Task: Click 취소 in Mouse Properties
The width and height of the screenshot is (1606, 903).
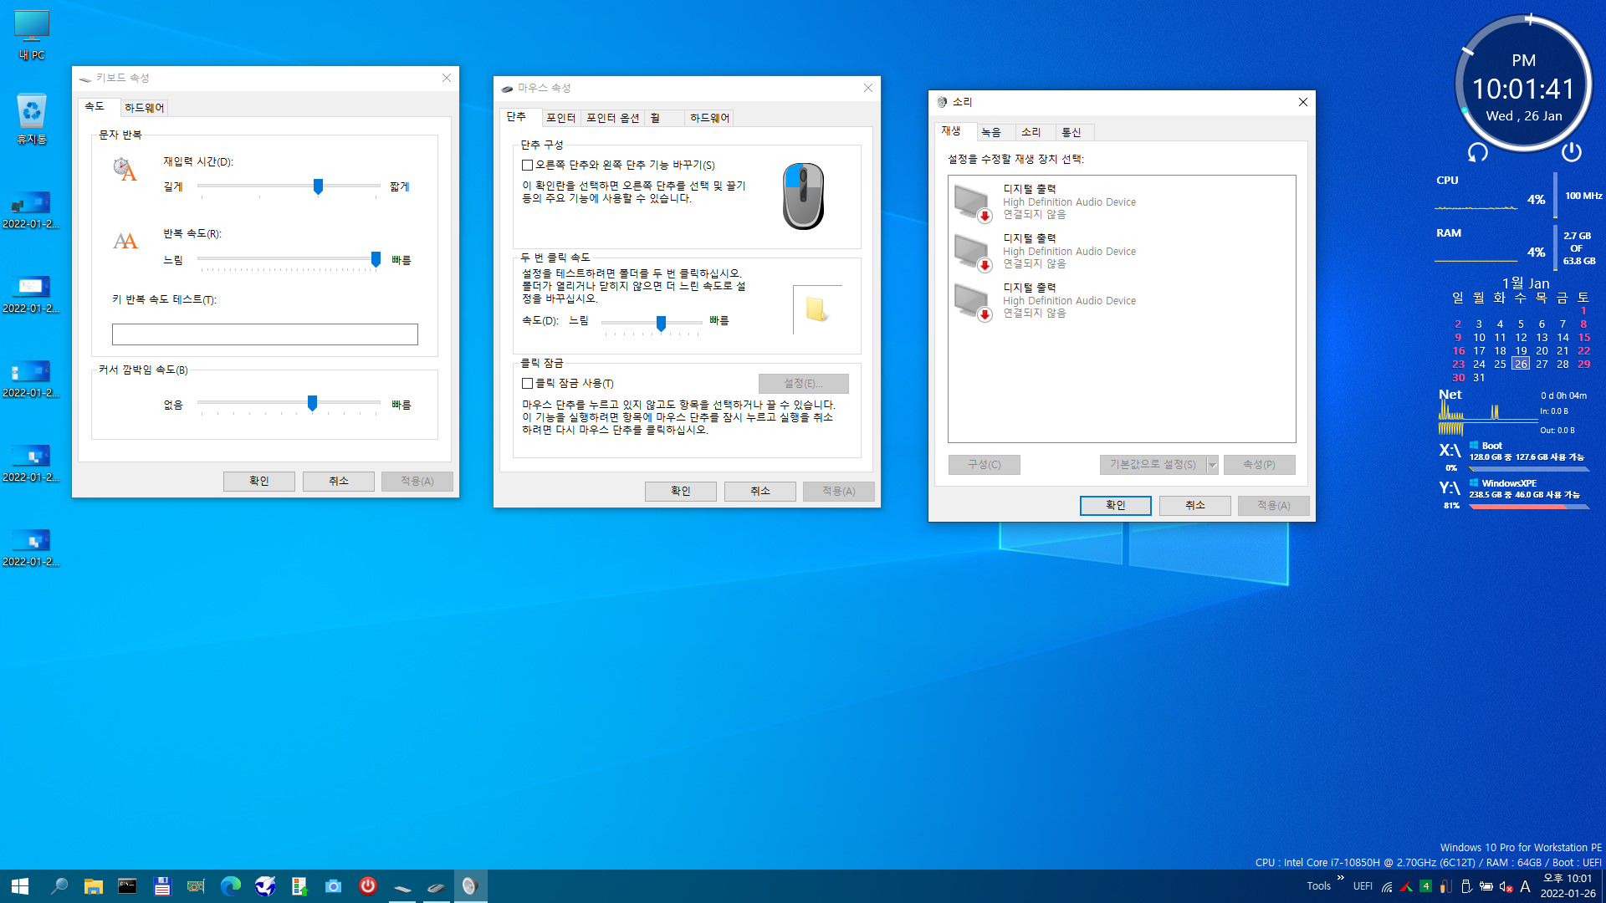Action: coord(760,492)
